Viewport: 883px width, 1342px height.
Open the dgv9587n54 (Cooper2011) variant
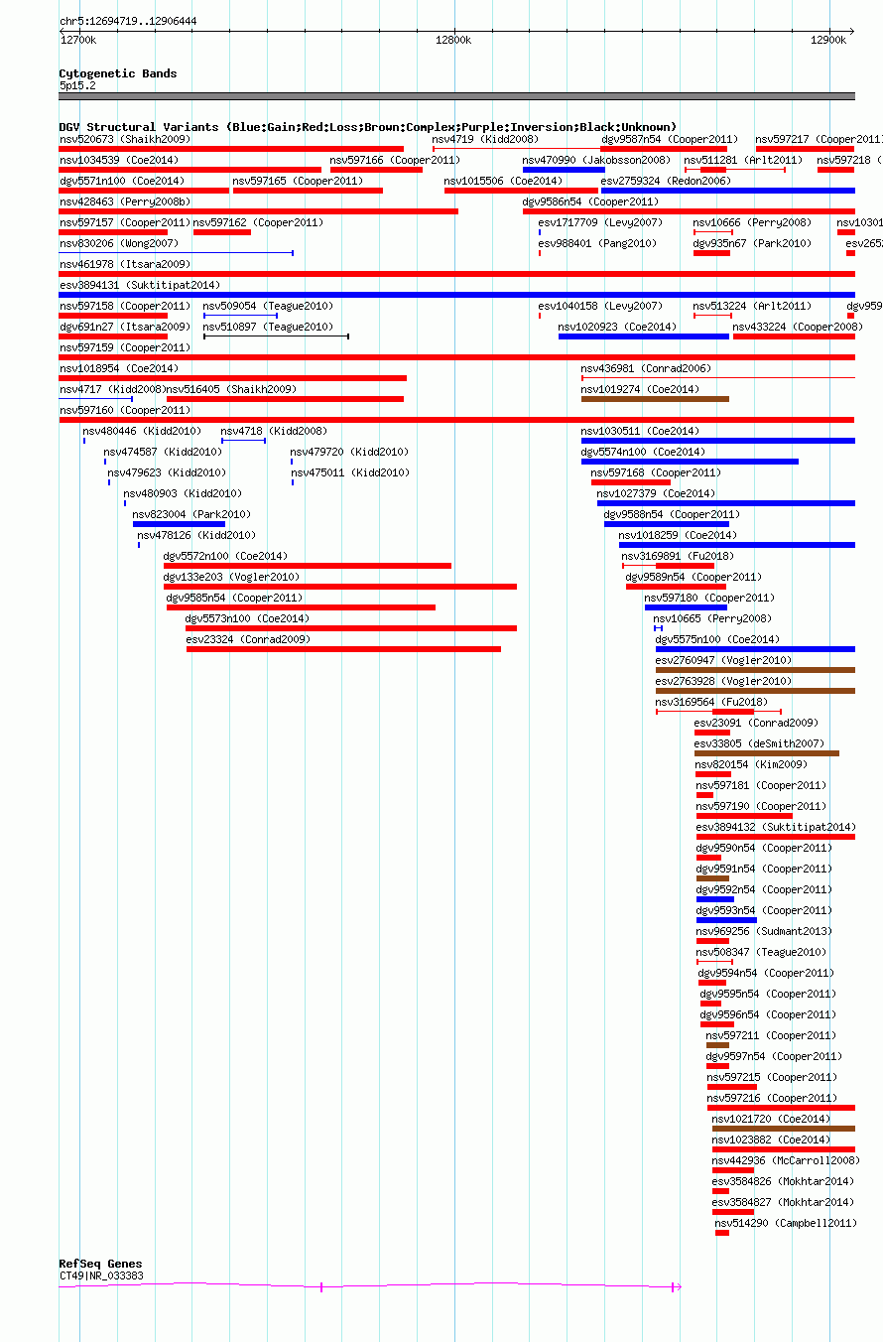point(664,149)
